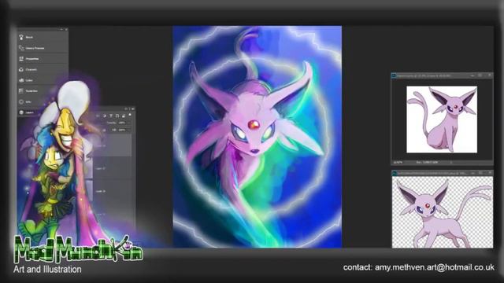Viewport: 504px width, 283px height.
Task: Open the Color panel icon
Action: (21, 80)
